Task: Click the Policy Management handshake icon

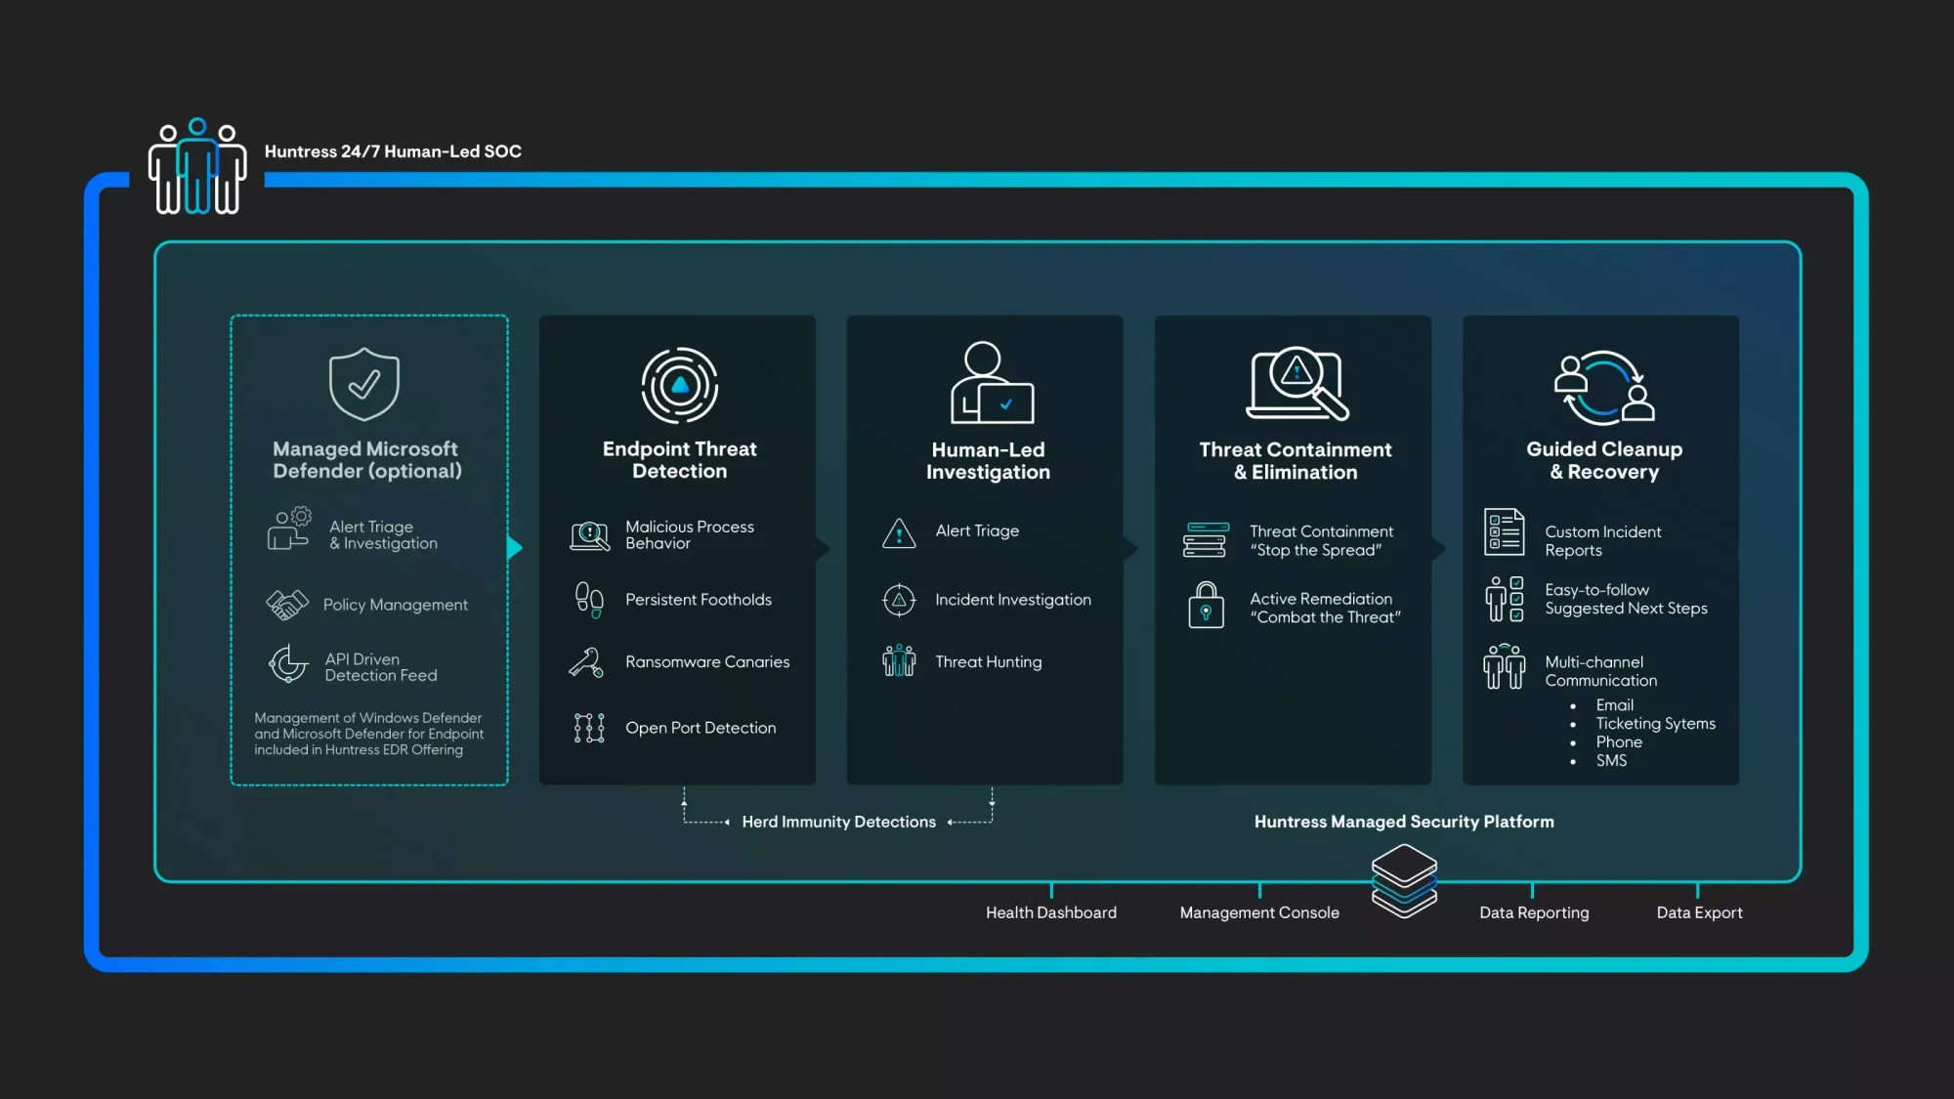Action: tap(287, 604)
